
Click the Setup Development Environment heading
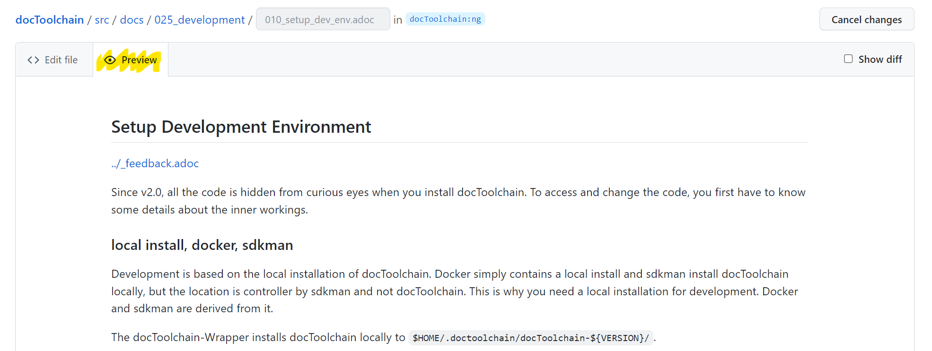click(241, 127)
